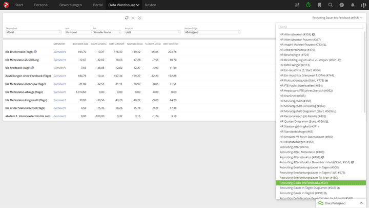Select Recruiting Altersstruktur (#491)

coord(302,157)
